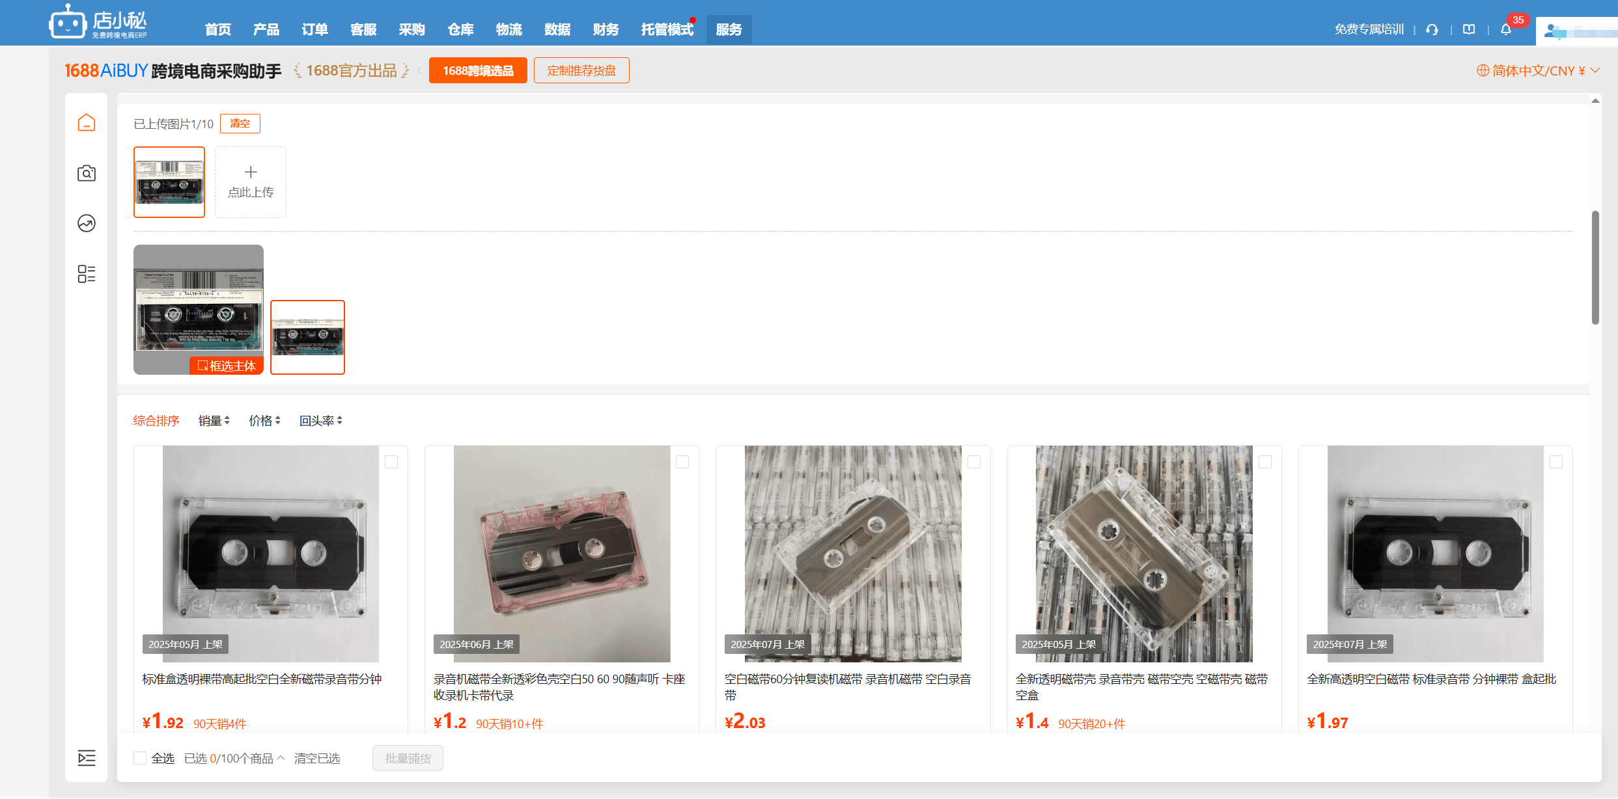This screenshot has height=799, width=1618.
Task: Click the 定制推荐货盘 button
Action: tap(581, 70)
